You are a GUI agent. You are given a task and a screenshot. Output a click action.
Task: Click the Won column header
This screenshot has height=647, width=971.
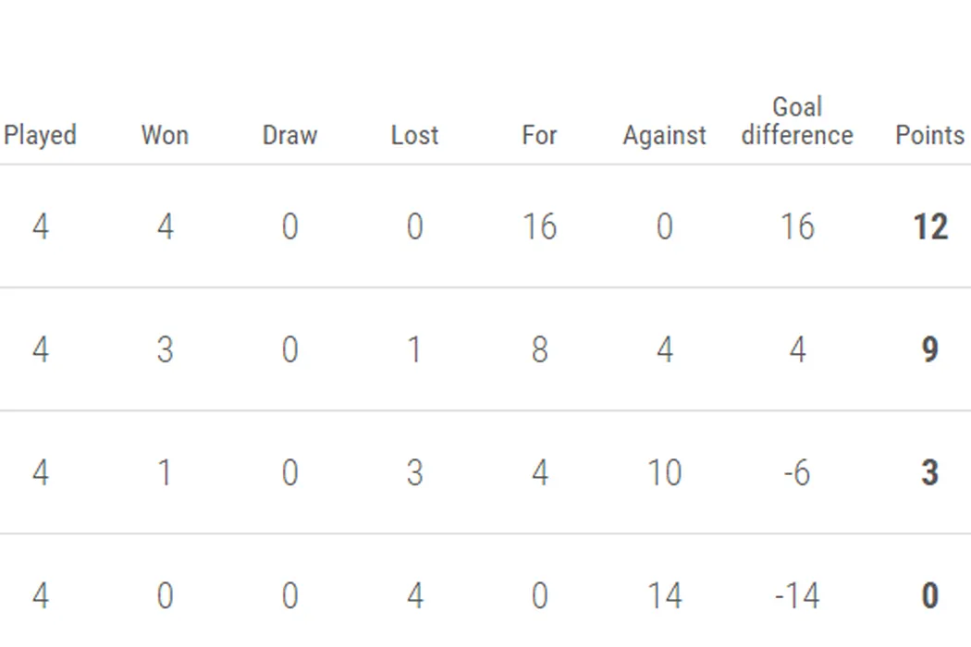click(x=165, y=135)
